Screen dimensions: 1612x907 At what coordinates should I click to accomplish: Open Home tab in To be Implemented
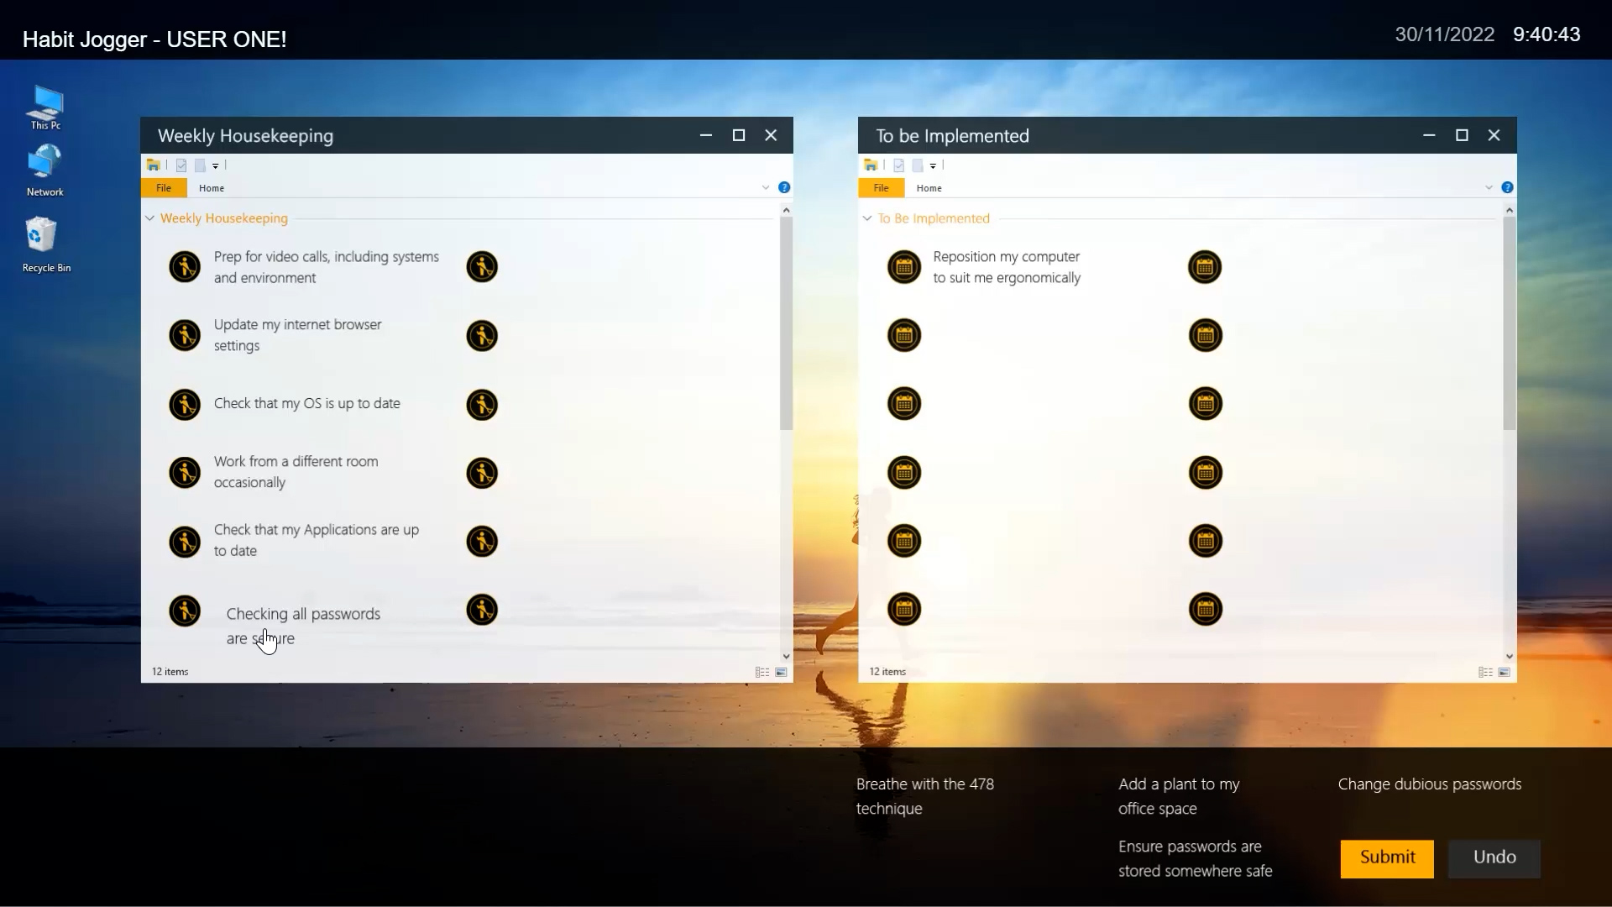tap(929, 188)
